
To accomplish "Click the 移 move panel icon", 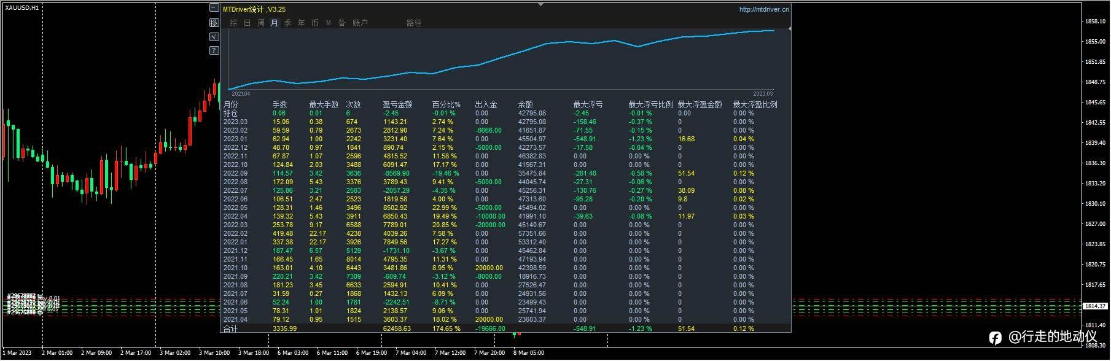I will 214,23.
